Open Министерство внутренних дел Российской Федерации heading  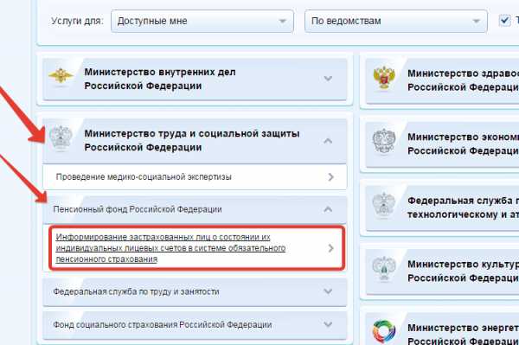(x=160, y=79)
